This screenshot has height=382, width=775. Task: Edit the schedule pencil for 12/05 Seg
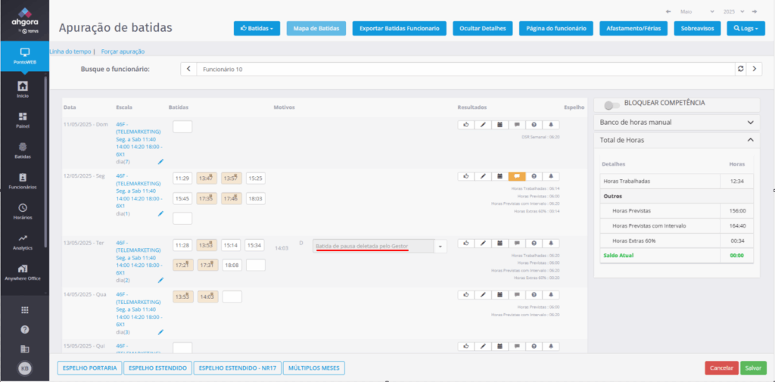pyautogui.click(x=160, y=214)
